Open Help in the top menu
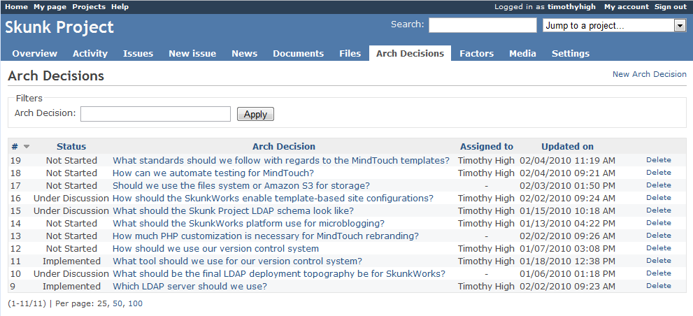 tap(120, 6)
